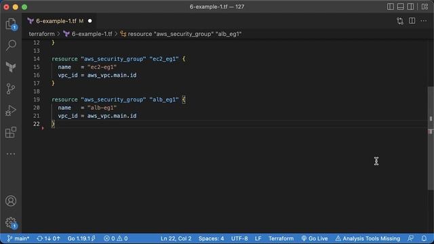Close the unsaved 6-example-1.tf tab dot
The image size is (434, 244).
pyautogui.click(x=90, y=21)
